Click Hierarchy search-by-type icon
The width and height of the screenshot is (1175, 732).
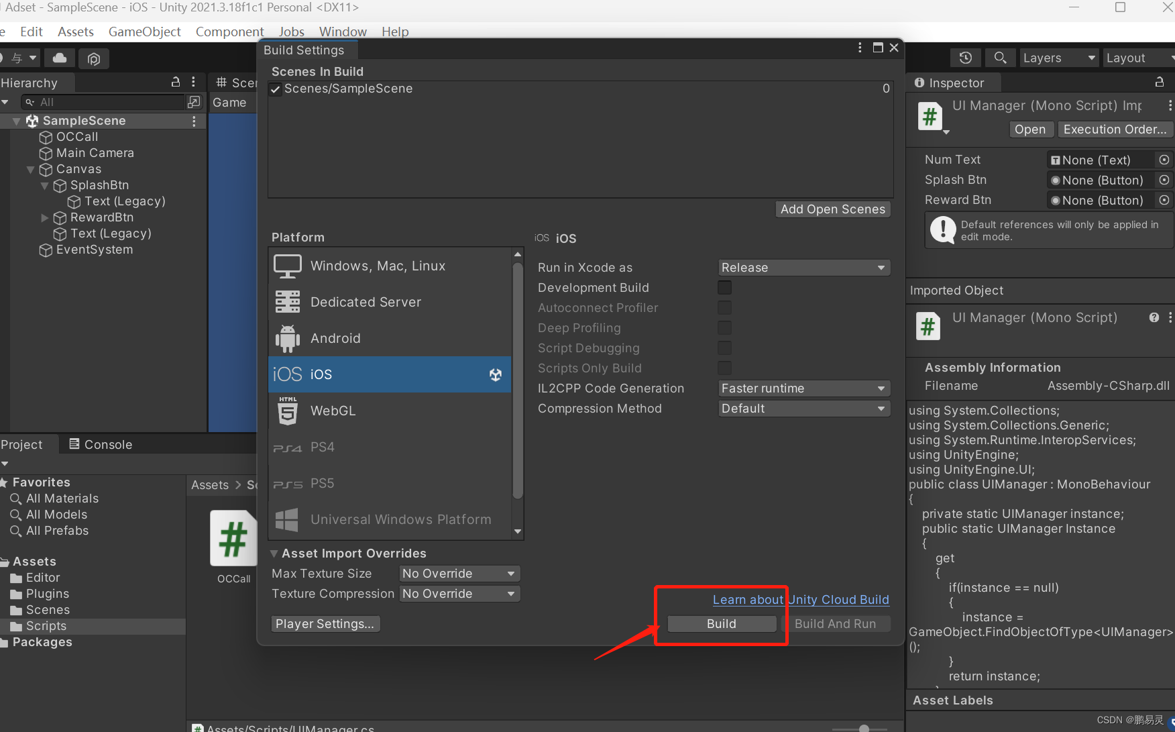194,102
